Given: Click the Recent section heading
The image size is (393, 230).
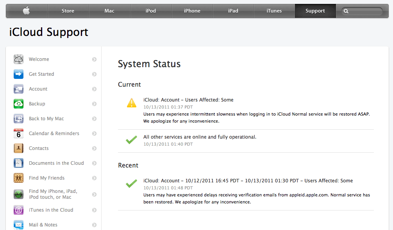Looking at the screenshot, I should 128,165.
